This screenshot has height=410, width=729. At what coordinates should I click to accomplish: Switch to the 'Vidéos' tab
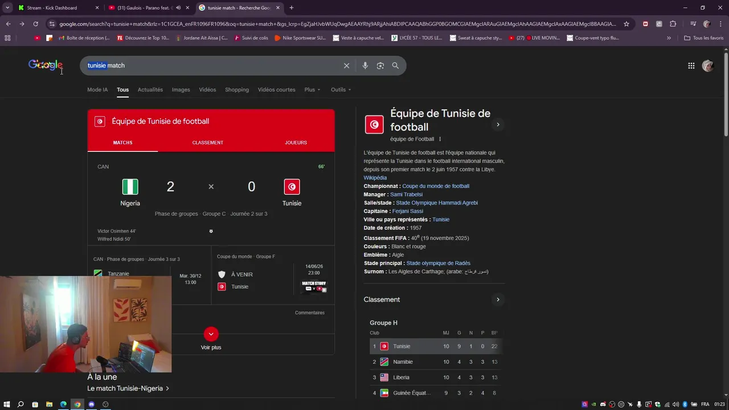(207, 89)
